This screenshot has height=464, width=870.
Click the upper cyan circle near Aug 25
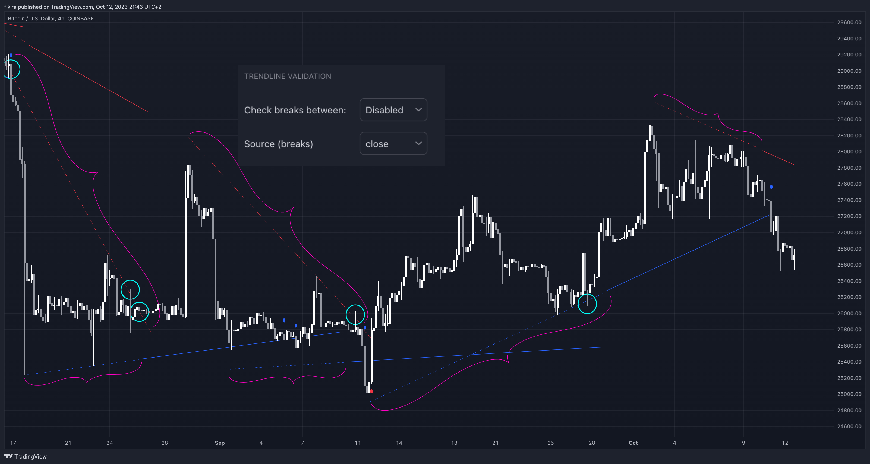[130, 289]
